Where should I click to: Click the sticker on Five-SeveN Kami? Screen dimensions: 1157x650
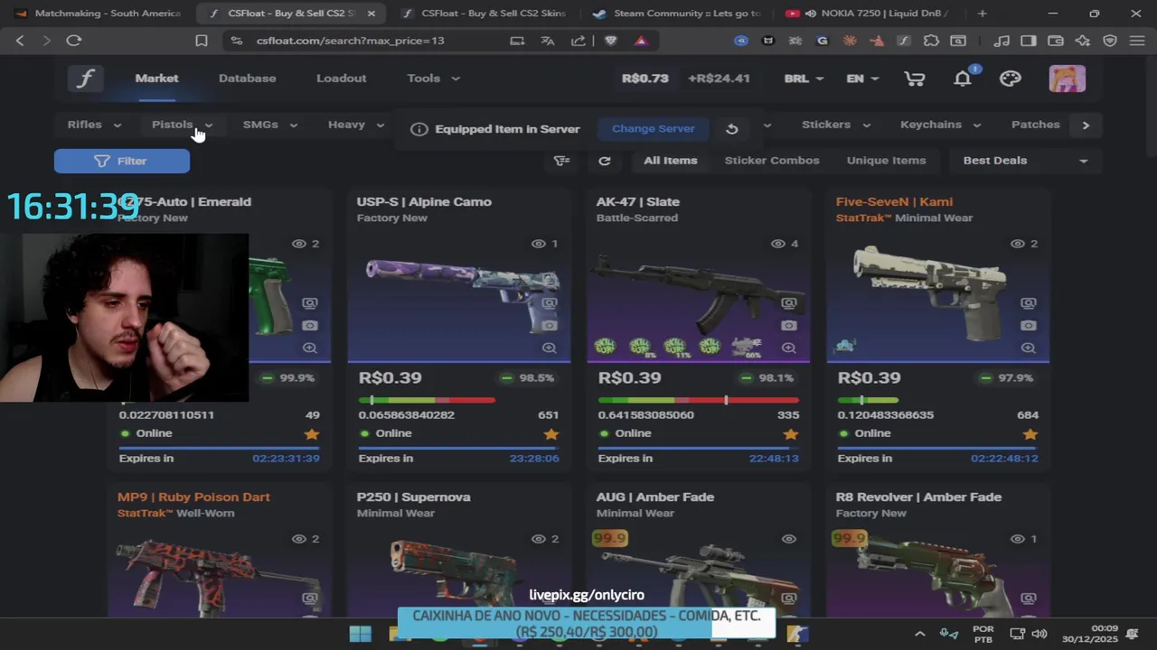[845, 346]
